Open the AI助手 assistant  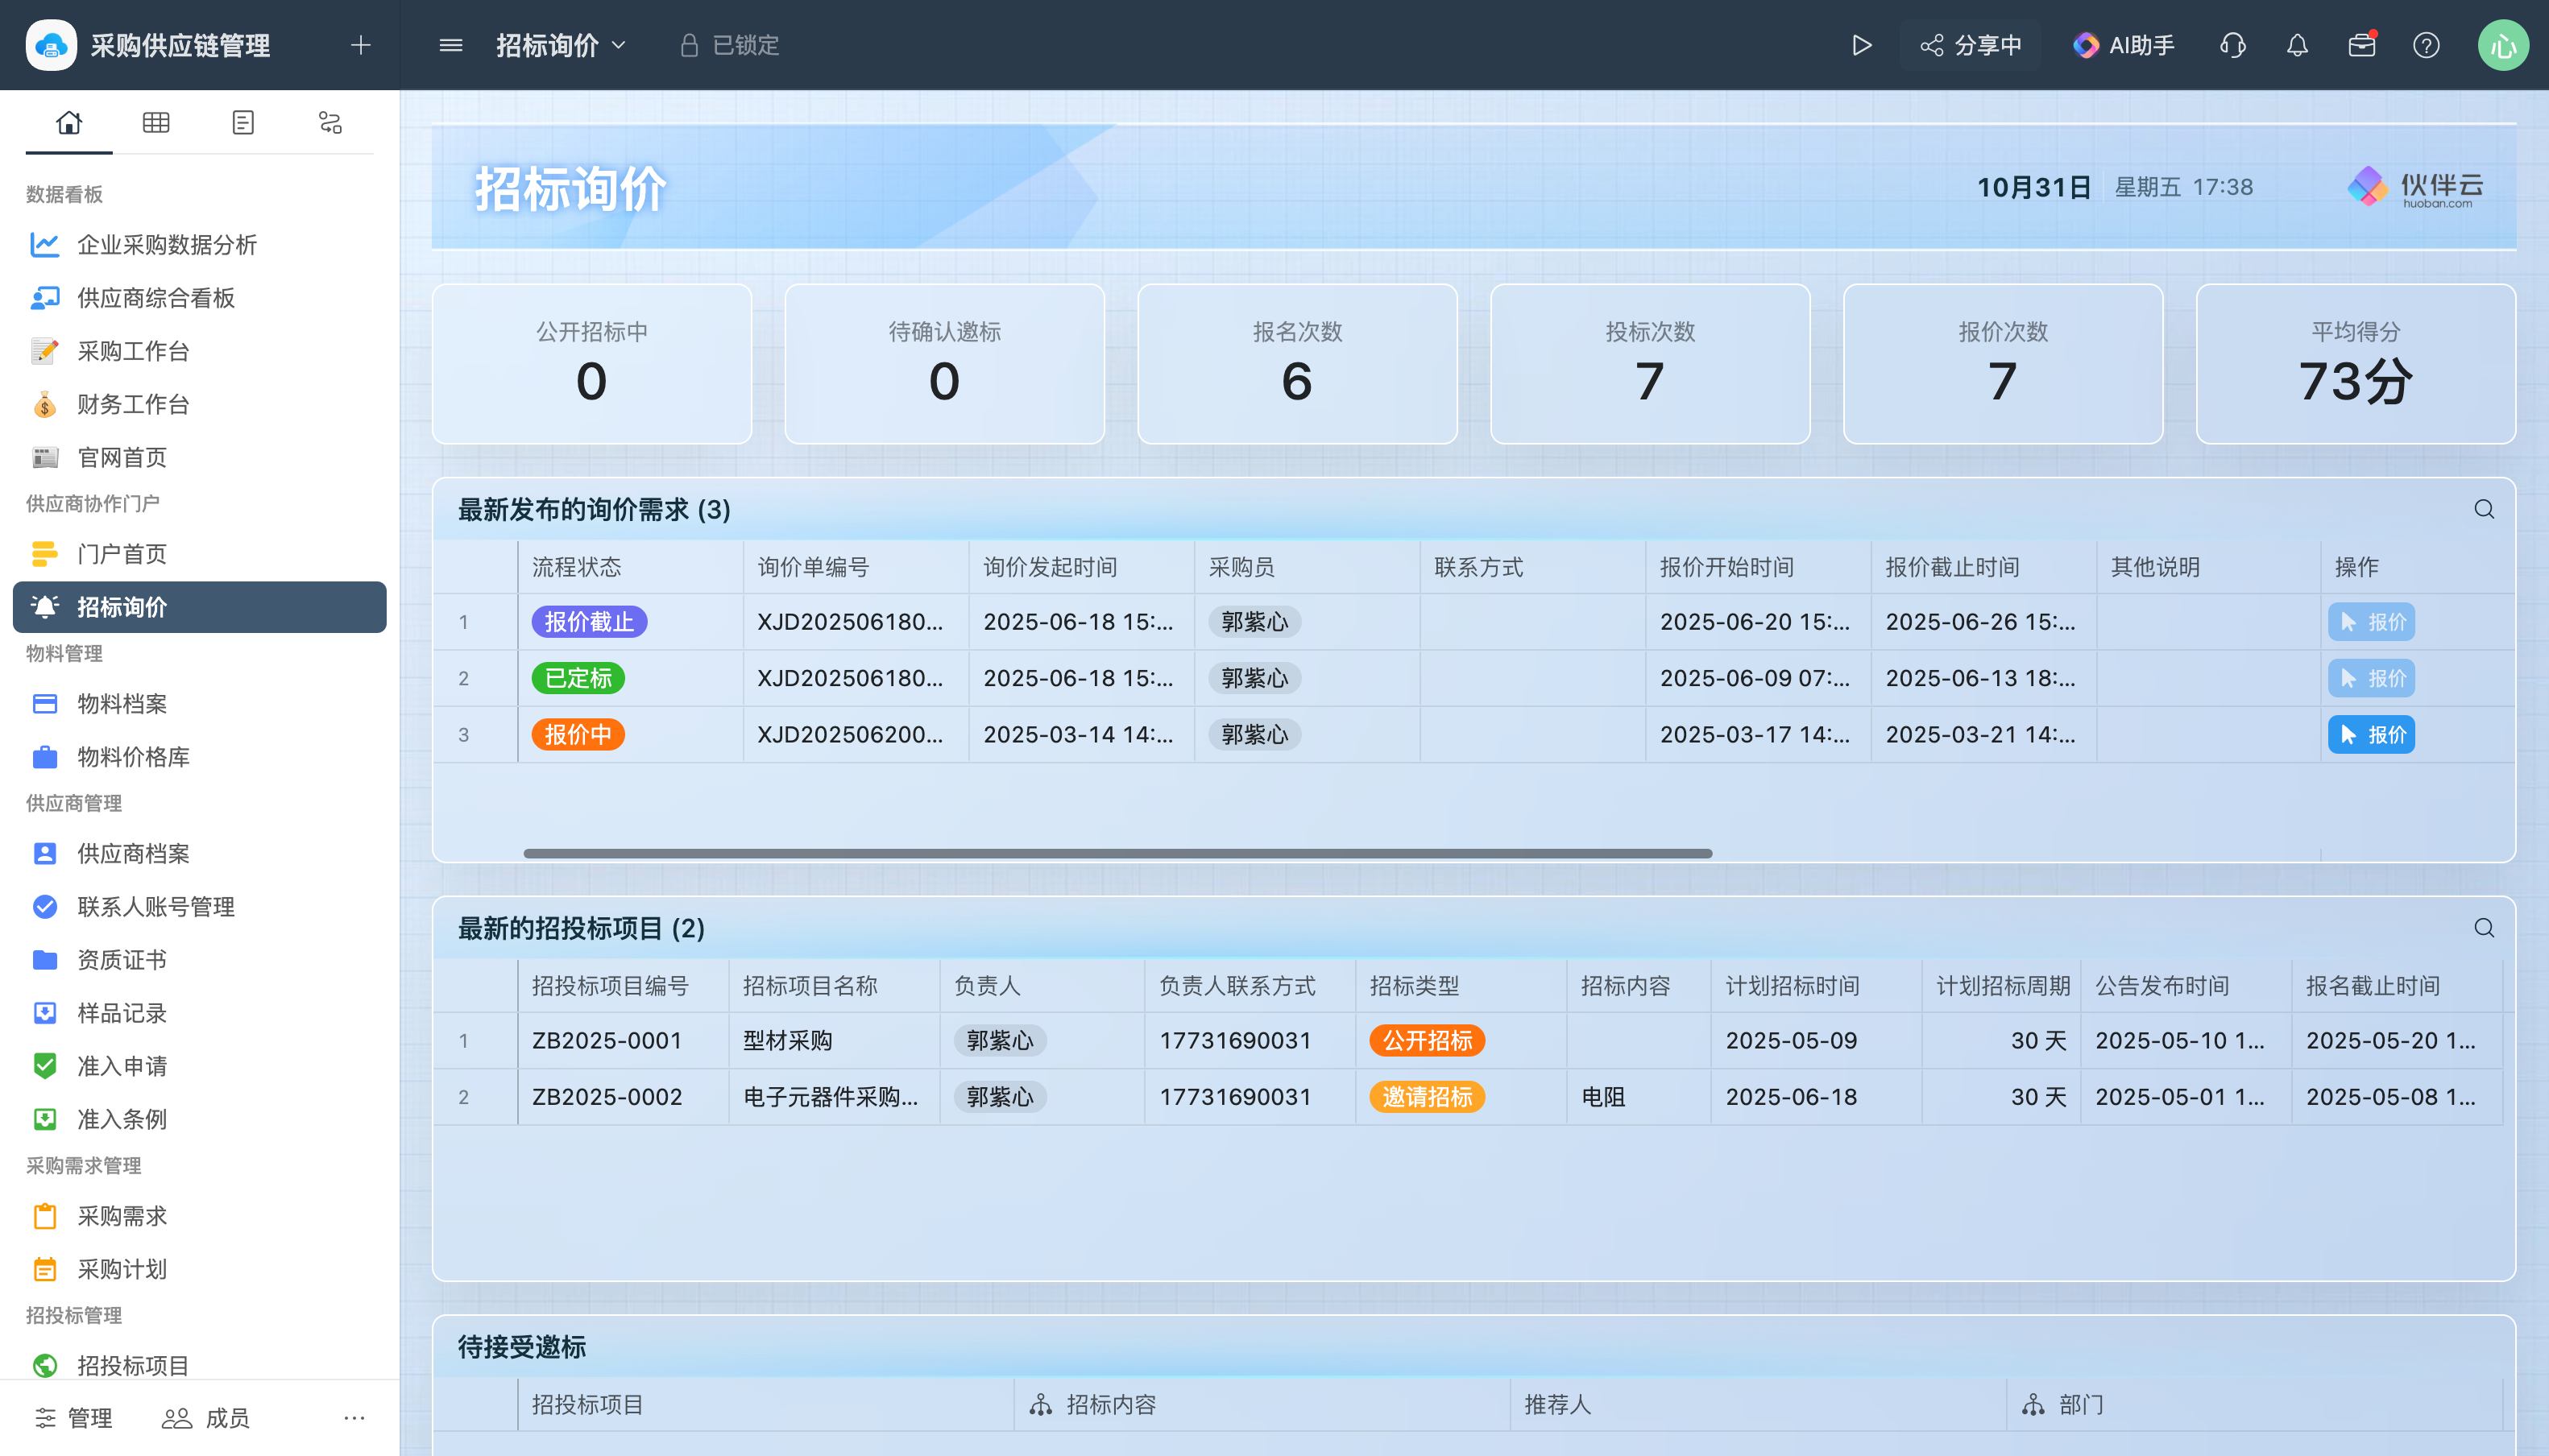pyautogui.click(x=2124, y=45)
